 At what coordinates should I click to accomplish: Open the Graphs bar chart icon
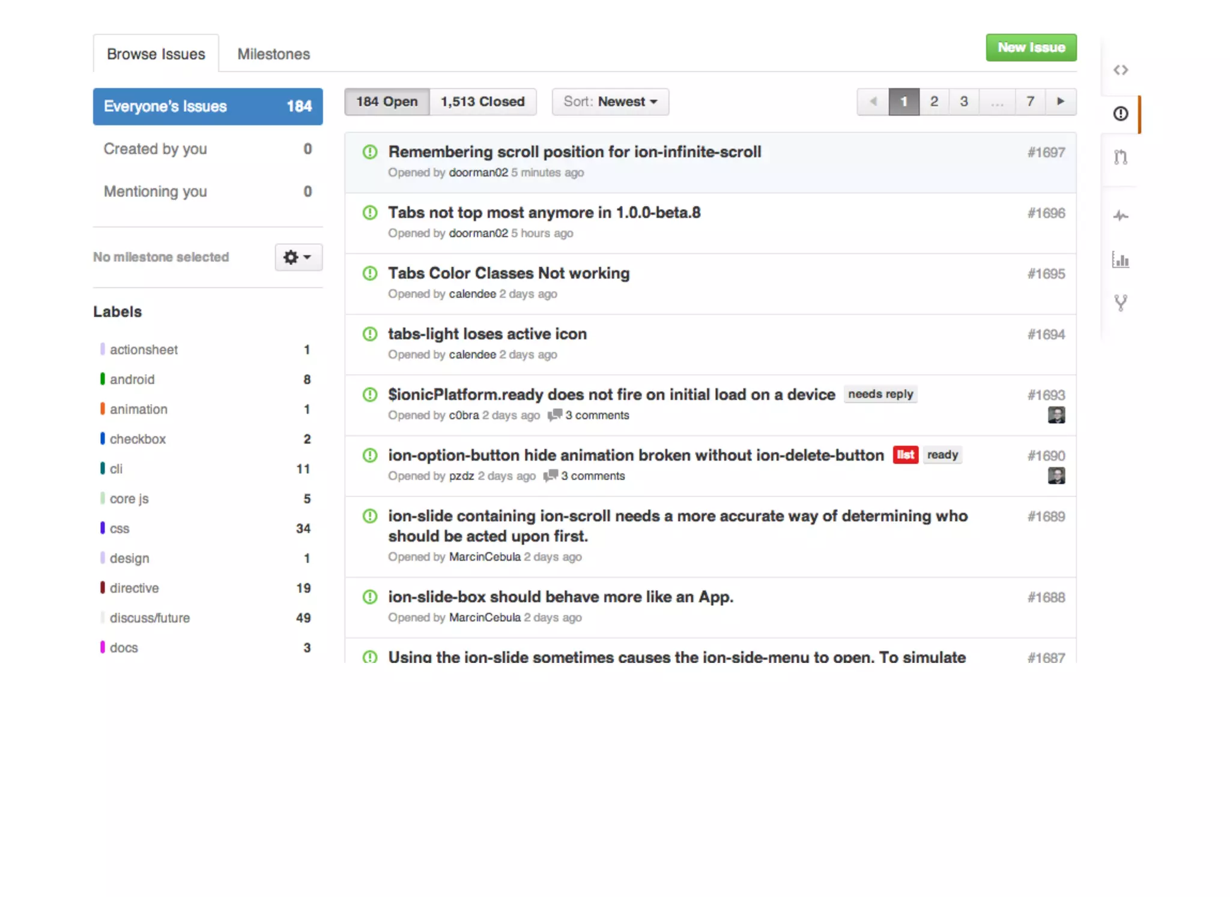pyautogui.click(x=1120, y=260)
